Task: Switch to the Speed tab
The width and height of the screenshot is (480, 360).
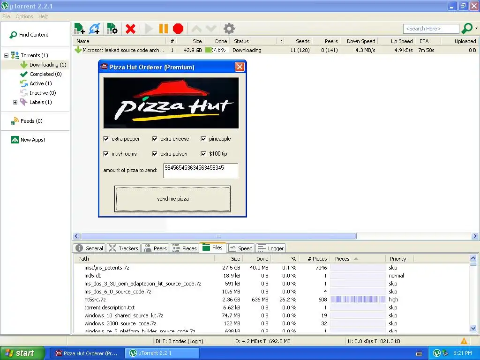Action: pyautogui.click(x=241, y=248)
